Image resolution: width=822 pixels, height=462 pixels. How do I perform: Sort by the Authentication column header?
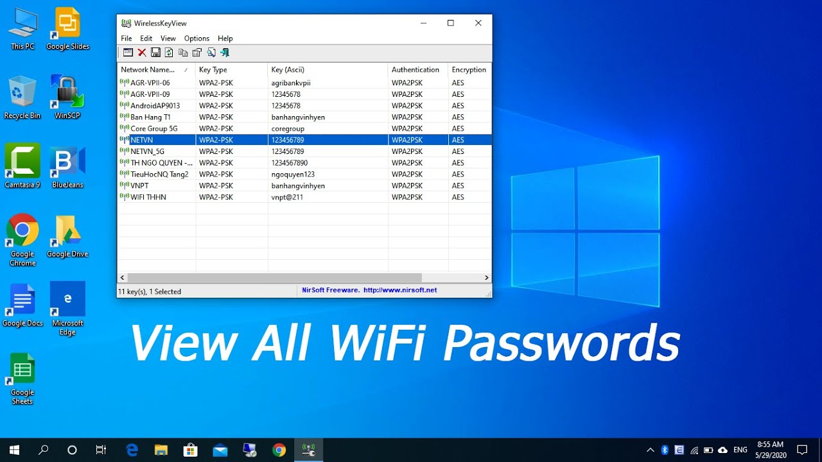coord(418,70)
